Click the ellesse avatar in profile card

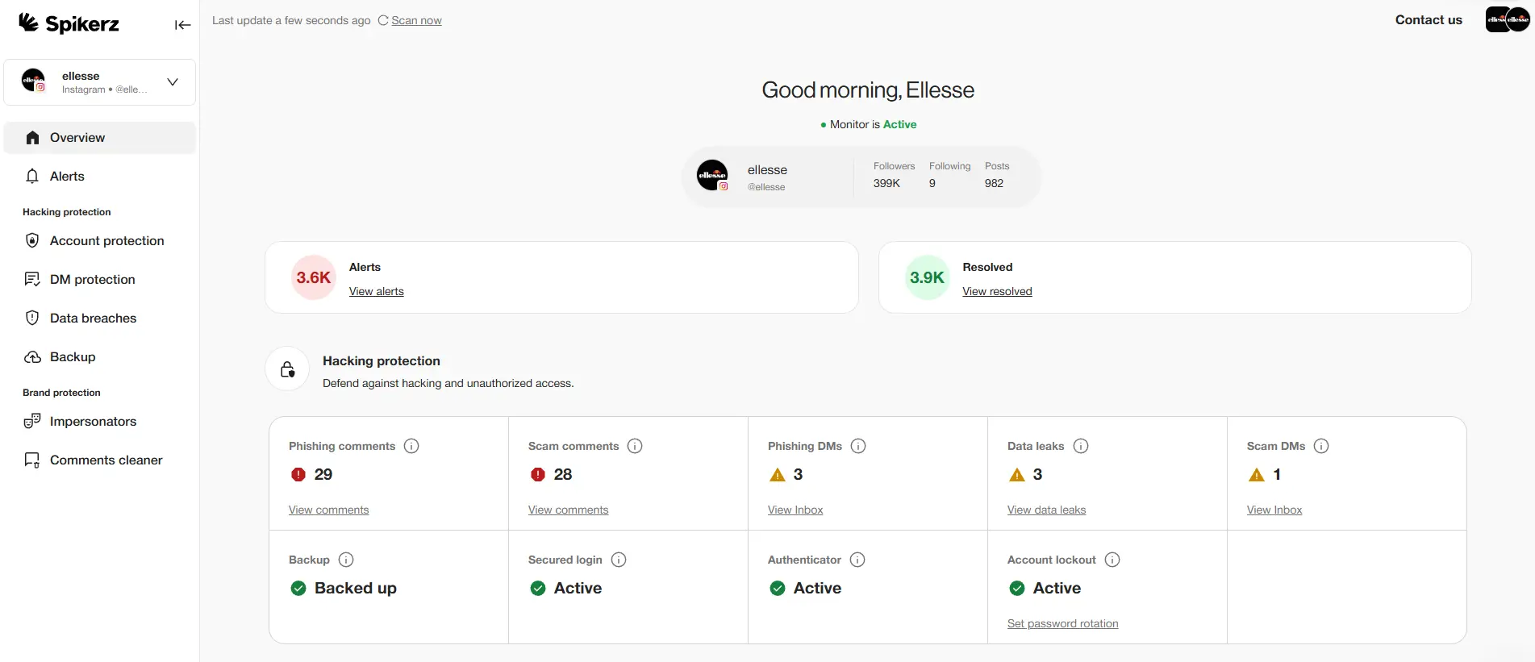pos(712,175)
